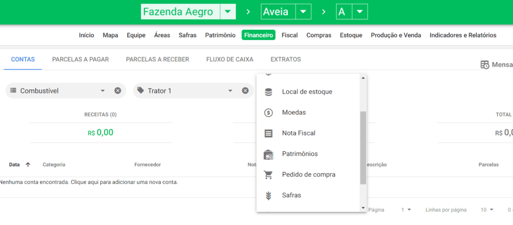Screen dimensions: 513x225
Task: Click the Moedas coin icon
Action: pos(269,113)
